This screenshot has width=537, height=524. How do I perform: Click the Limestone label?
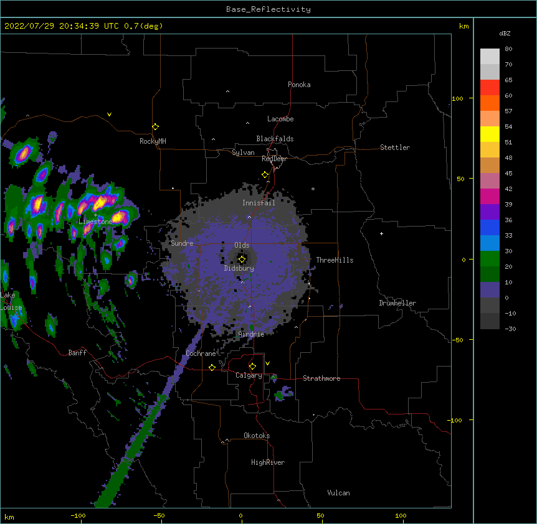(x=95, y=222)
